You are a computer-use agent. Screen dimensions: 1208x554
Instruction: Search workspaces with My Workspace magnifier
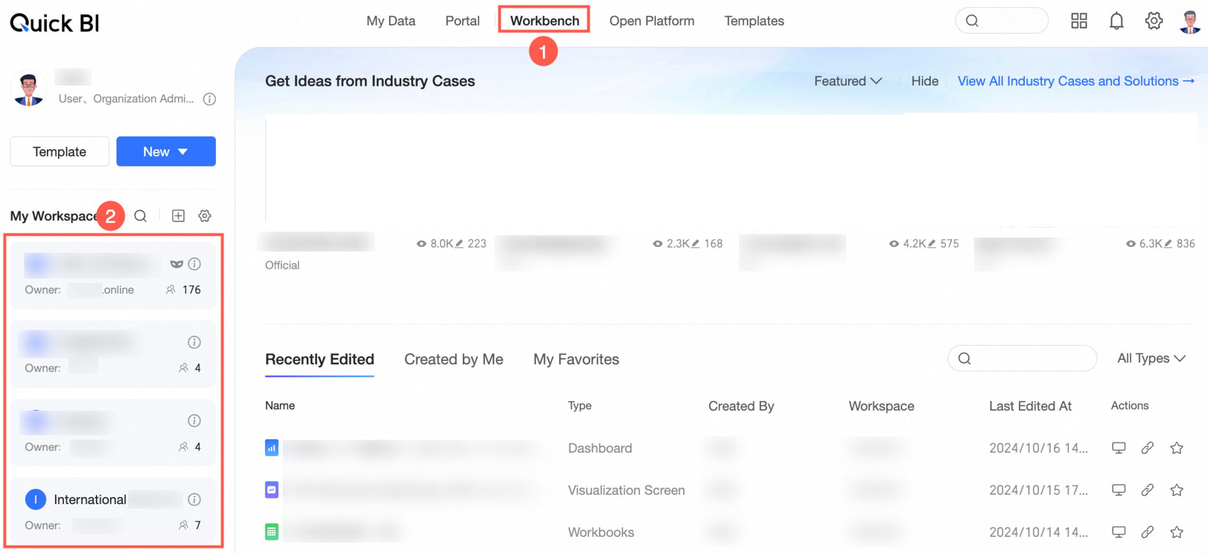coord(140,216)
